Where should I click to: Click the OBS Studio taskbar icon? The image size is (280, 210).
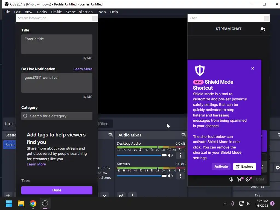pyautogui.click(x=45, y=203)
